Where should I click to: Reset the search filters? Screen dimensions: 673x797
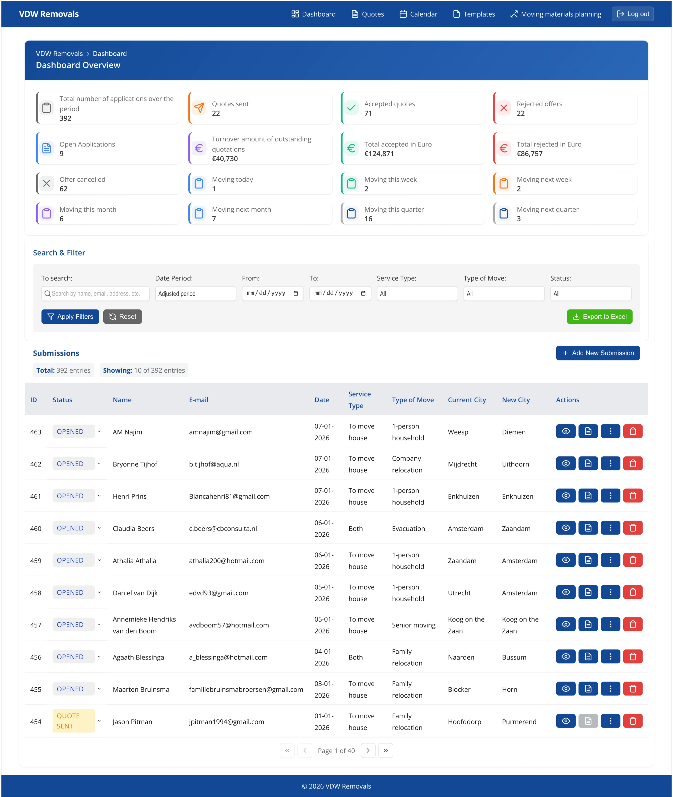pos(123,316)
